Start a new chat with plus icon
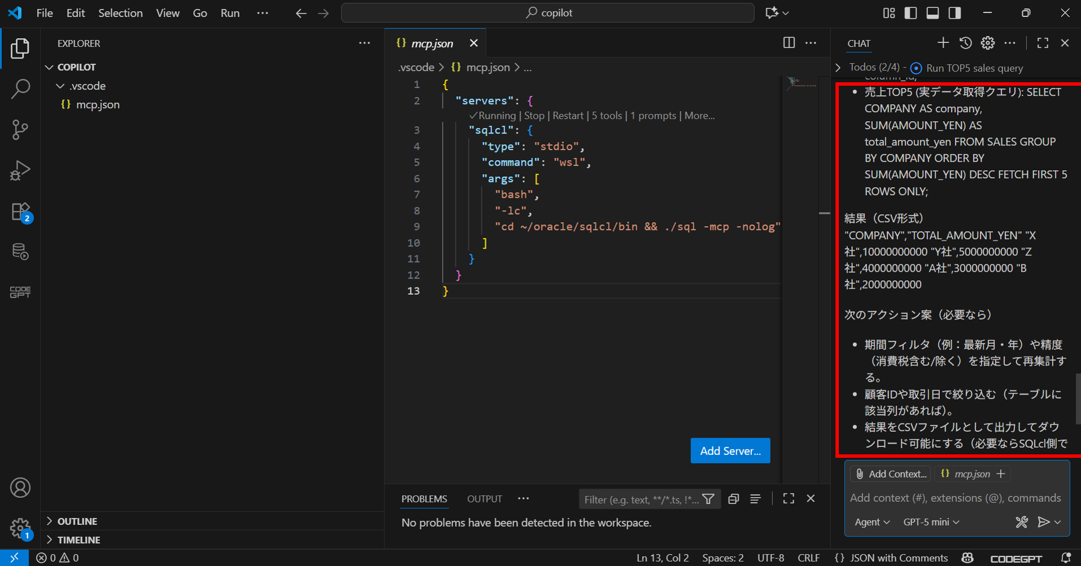This screenshot has height=566, width=1081. [943, 43]
